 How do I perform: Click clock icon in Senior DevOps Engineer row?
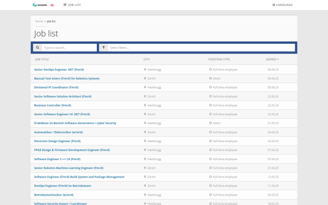[210, 69]
